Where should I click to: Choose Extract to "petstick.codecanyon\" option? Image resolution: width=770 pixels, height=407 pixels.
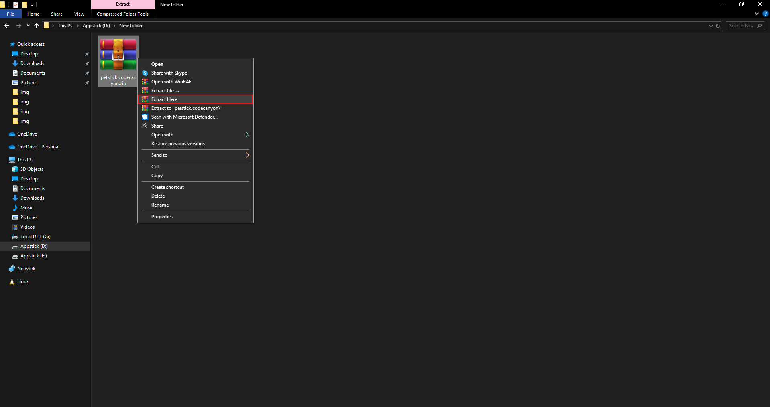click(186, 108)
